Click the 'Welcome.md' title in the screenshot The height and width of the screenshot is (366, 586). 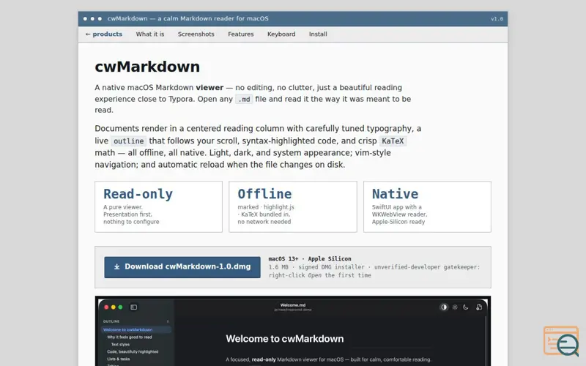tap(292, 305)
